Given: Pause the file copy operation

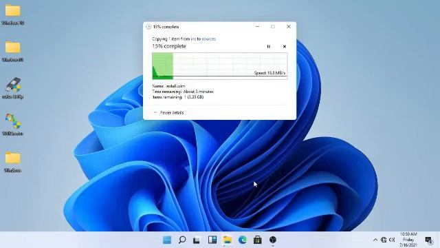Looking at the screenshot, I should (269, 47).
